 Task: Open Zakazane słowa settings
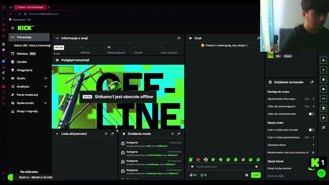coord(291,145)
